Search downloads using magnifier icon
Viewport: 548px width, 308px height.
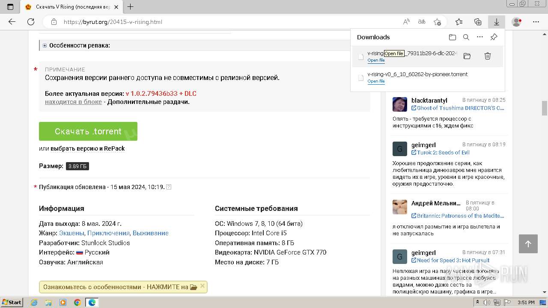pyautogui.click(x=466, y=37)
